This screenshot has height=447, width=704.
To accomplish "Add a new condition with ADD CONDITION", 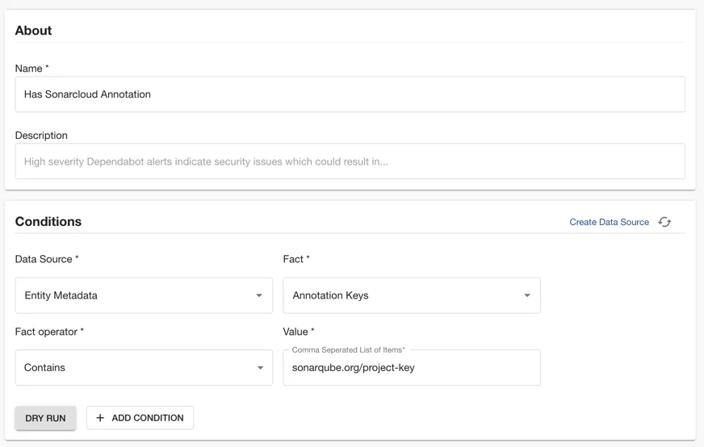I will pos(140,418).
